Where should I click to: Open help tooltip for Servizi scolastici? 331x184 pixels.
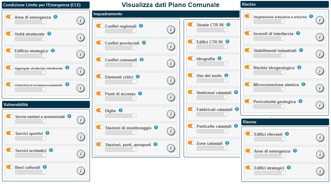pos(51,150)
